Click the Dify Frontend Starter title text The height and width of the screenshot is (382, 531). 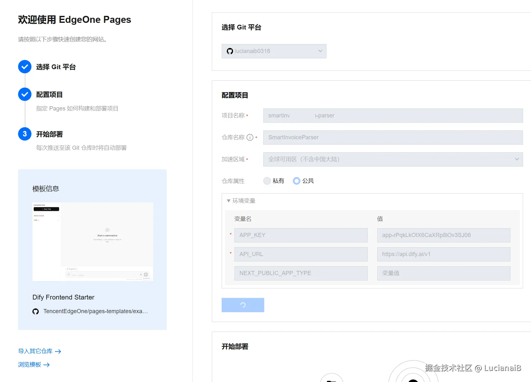pyautogui.click(x=63, y=297)
